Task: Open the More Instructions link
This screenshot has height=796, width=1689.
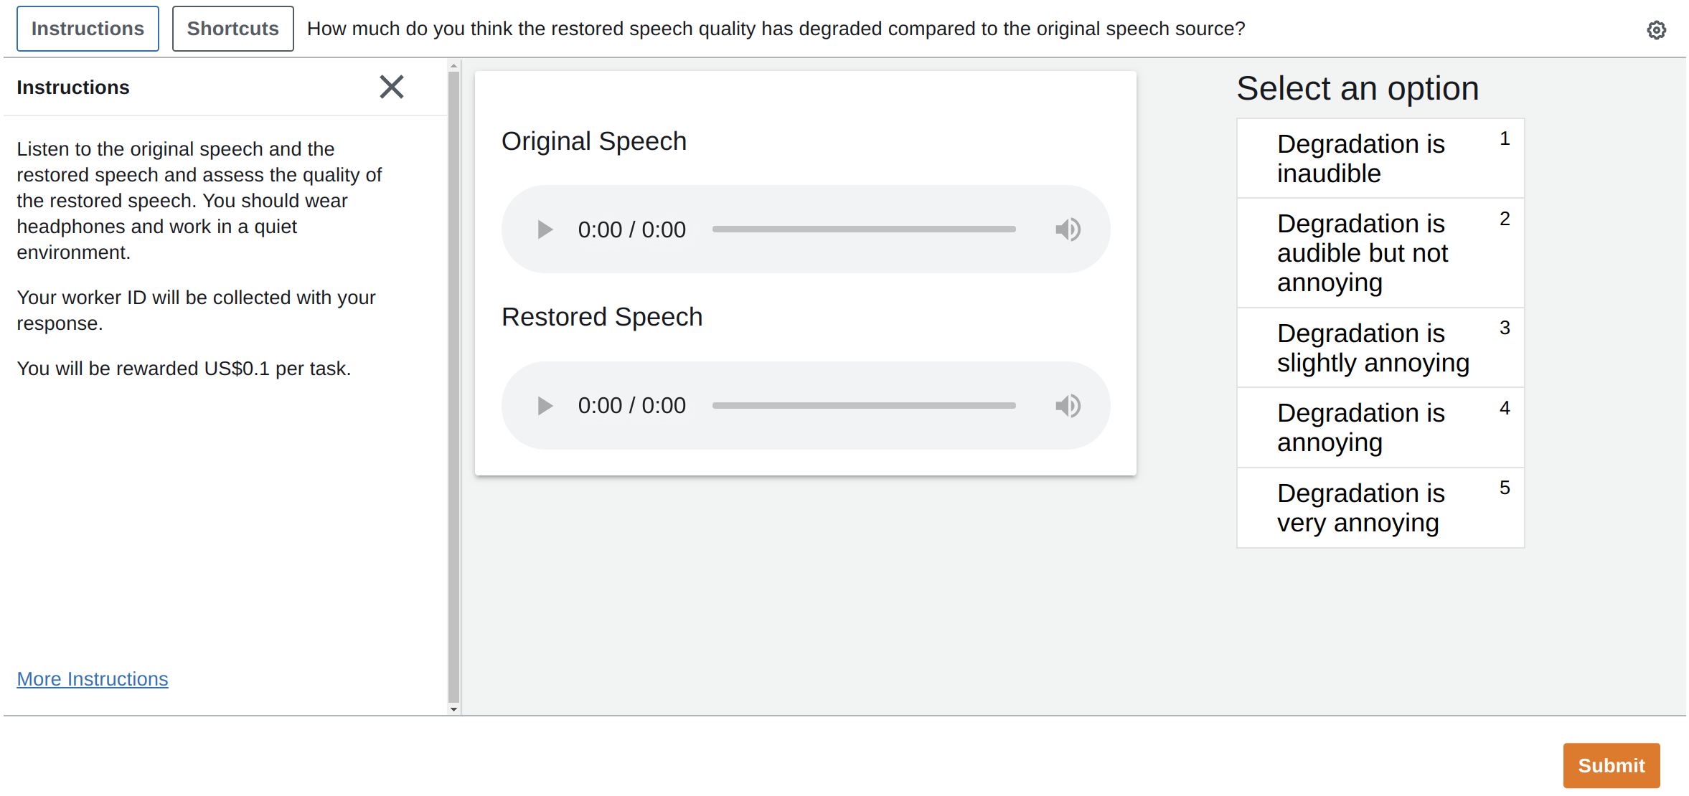Action: (x=93, y=679)
